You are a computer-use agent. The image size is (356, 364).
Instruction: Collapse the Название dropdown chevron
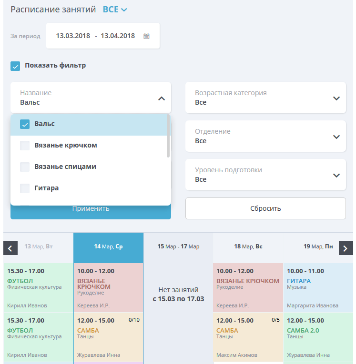pos(162,98)
